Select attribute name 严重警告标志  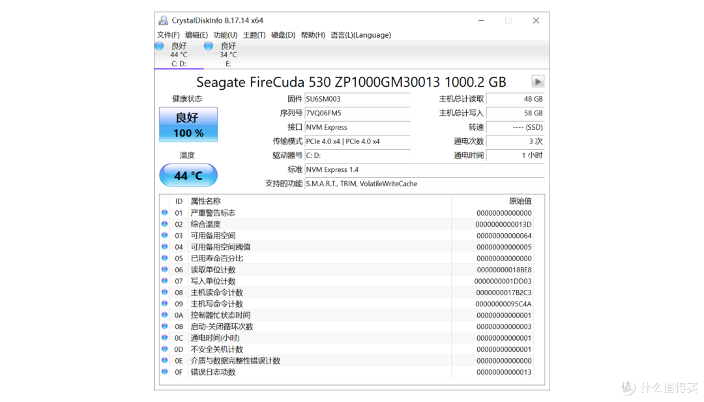click(x=213, y=212)
